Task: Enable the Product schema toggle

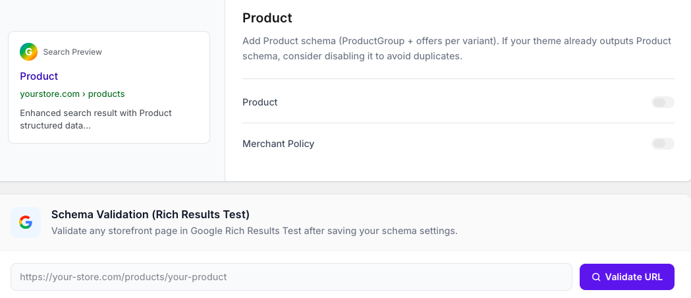Action: click(x=663, y=102)
